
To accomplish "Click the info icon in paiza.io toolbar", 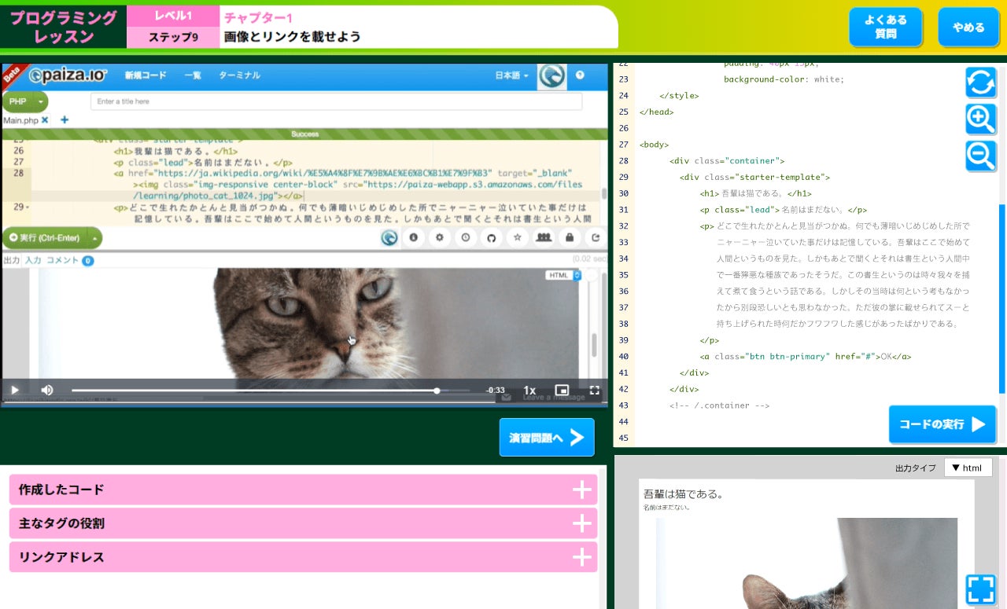I will point(413,237).
